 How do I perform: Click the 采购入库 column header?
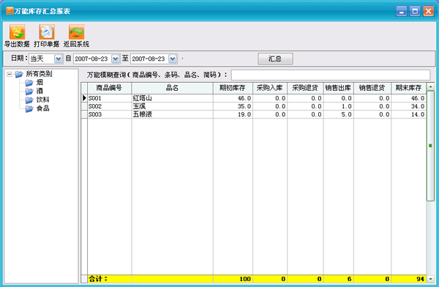click(x=270, y=88)
